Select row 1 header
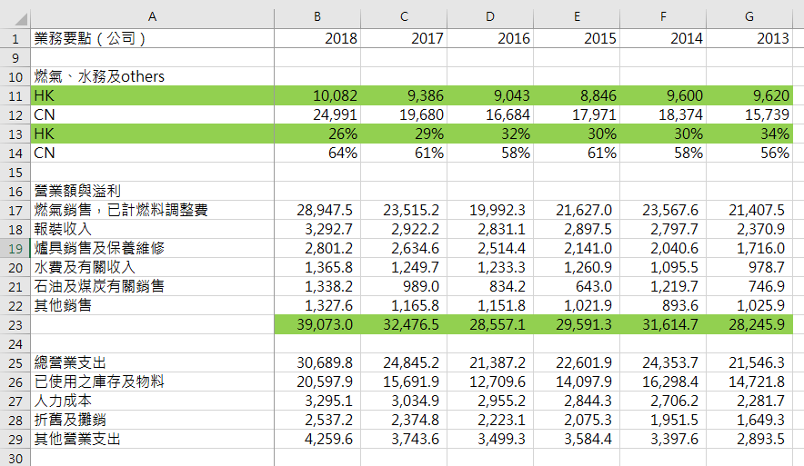 coord(15,38)
